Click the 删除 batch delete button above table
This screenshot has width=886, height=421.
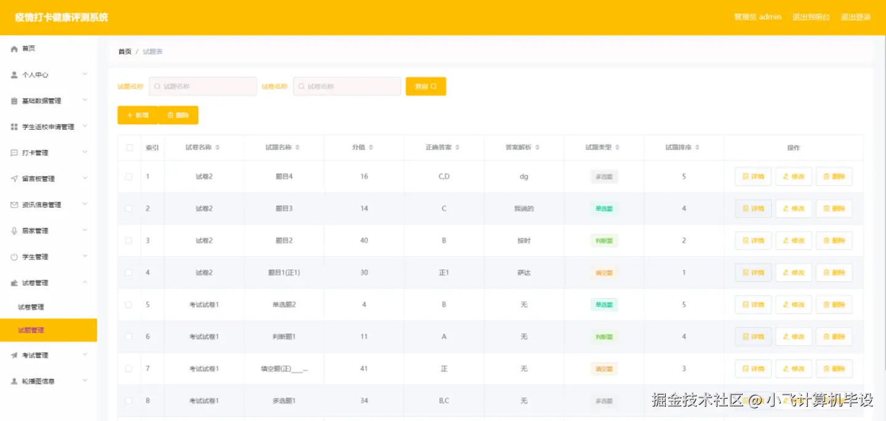(x=178, y=115)
